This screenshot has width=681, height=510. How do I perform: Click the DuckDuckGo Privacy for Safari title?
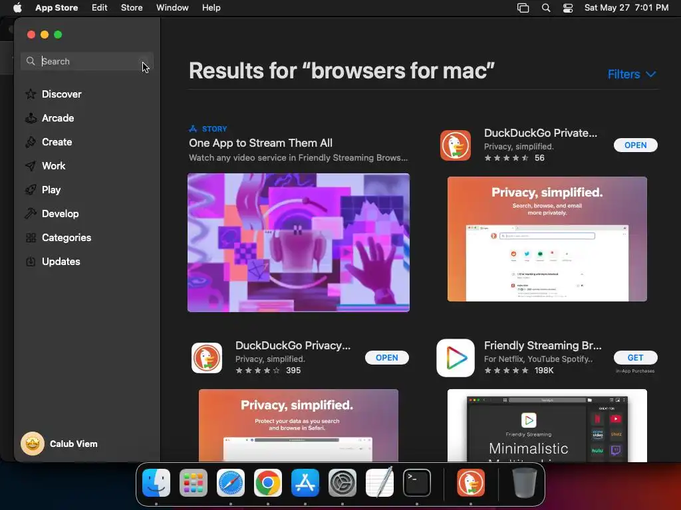pos(293,345)
